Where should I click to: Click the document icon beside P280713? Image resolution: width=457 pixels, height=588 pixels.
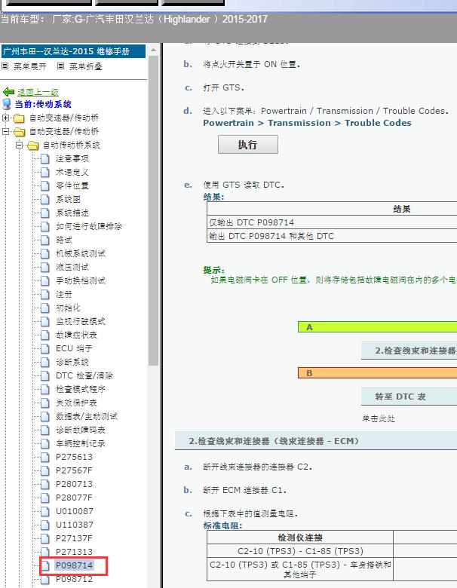click(45, 484)
